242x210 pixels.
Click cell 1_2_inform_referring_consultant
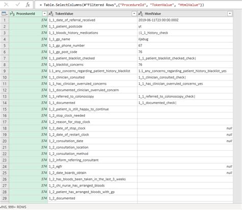coord(92,160)
